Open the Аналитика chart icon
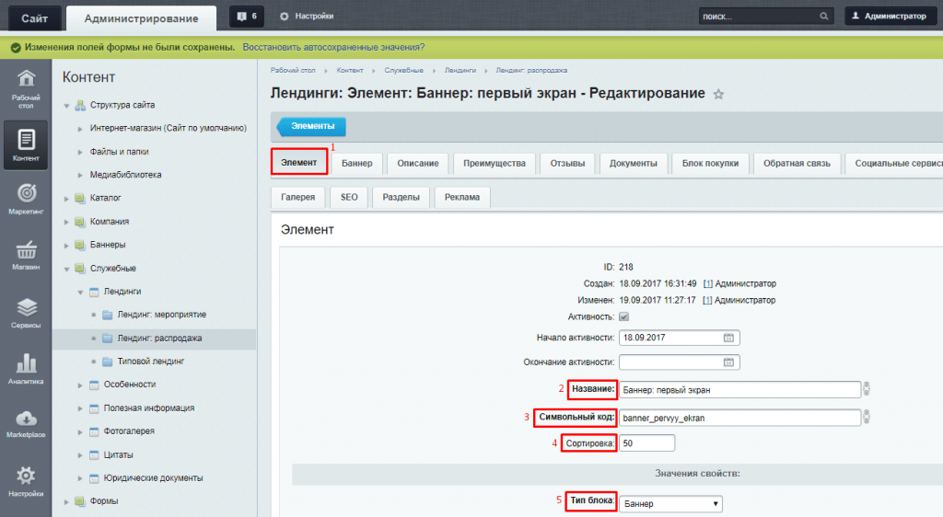 click(26, 368)
